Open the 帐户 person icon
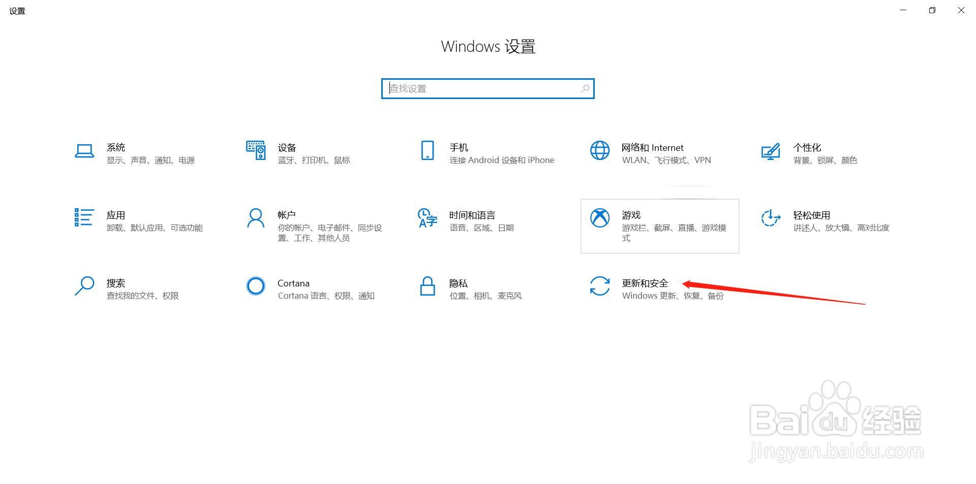976x484 pixels. click(x=256, y=218)
